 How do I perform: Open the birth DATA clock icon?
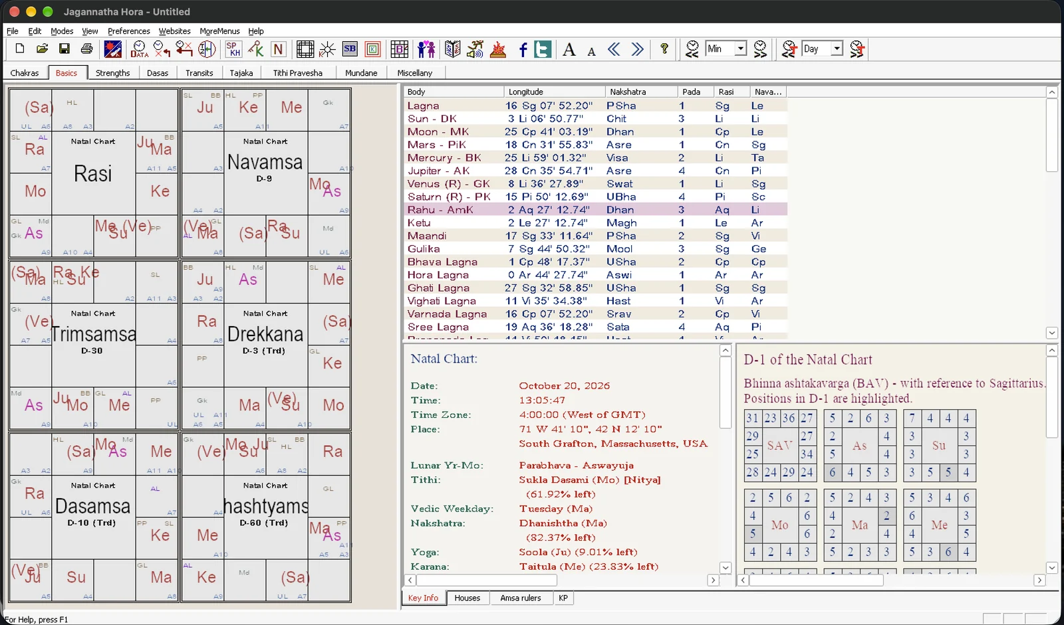139,48
